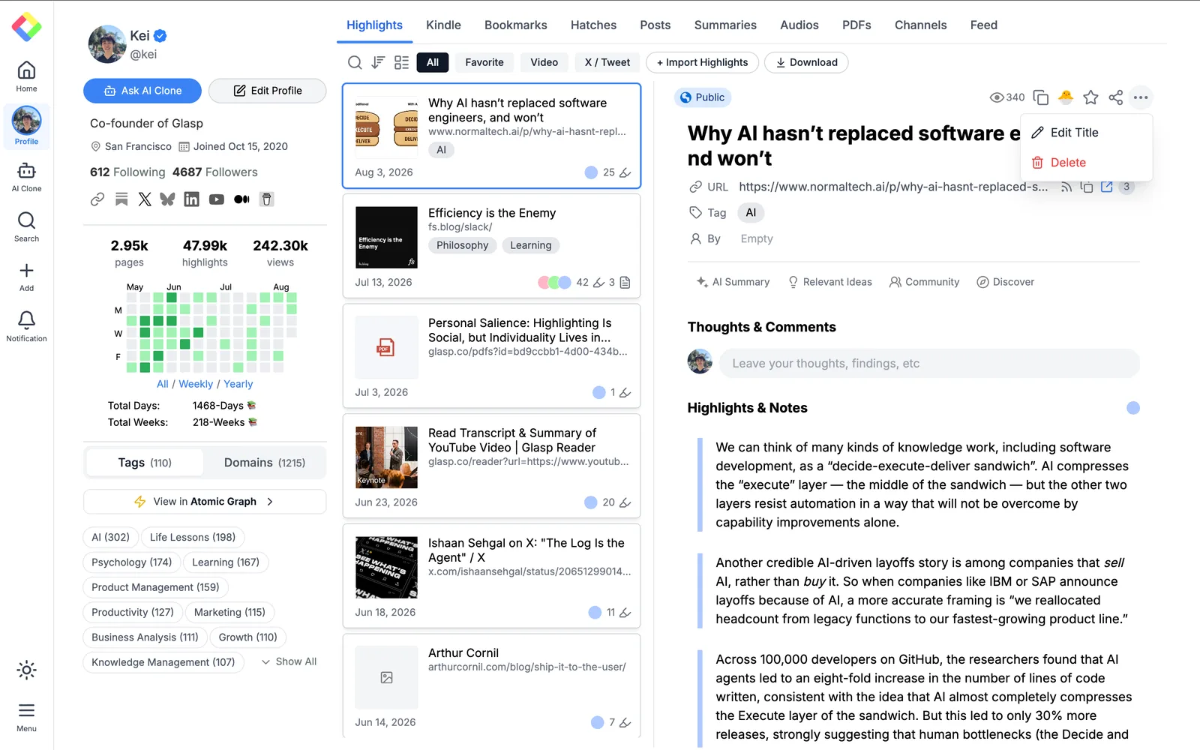This screenshot has width=1200, height=750.
Task: Click the blue highlight color dot by Highlights & Notes
Action: point(1133,408)
